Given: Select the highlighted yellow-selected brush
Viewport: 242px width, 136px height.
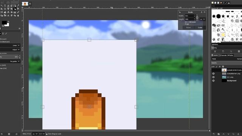Looking at the screenshot, I should click(x=223, y=35).
